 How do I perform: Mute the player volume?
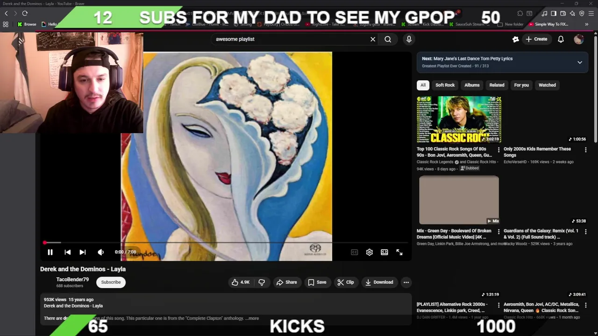pyautogui.click(x=100, y=252)
